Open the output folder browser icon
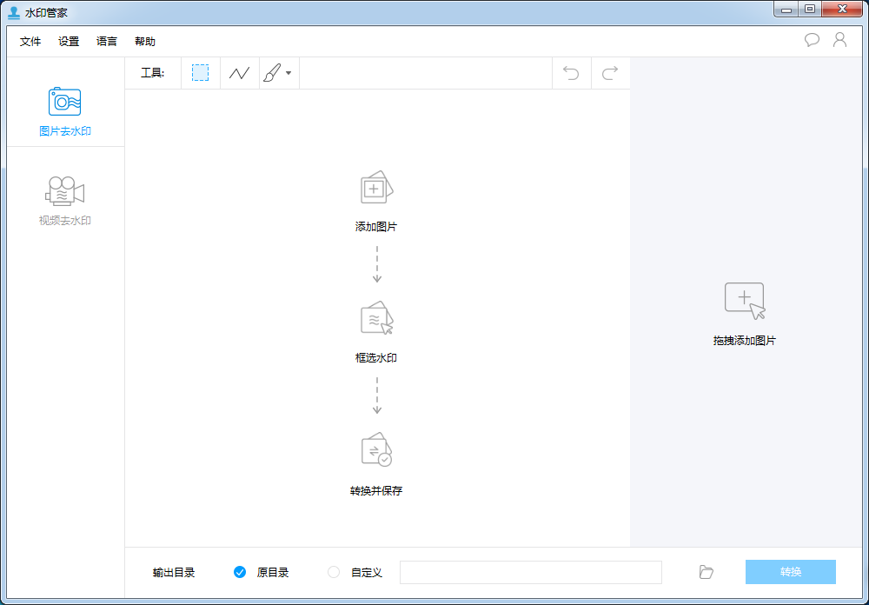The image size is (869, 605). [x=706, y=572]
